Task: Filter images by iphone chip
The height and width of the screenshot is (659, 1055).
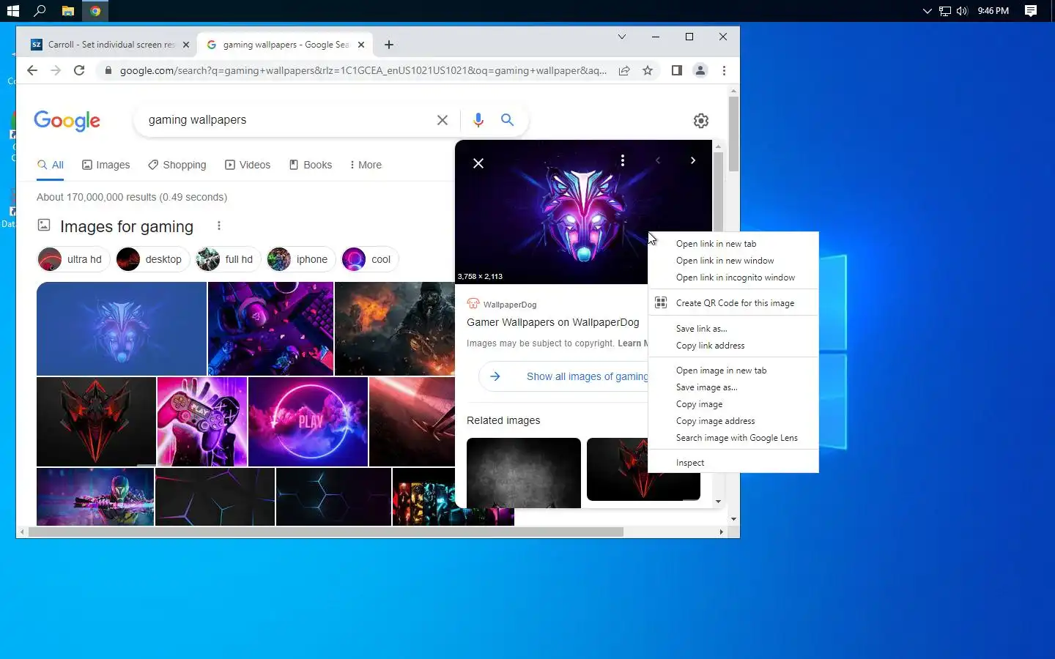Action: (x=301, y=259)
